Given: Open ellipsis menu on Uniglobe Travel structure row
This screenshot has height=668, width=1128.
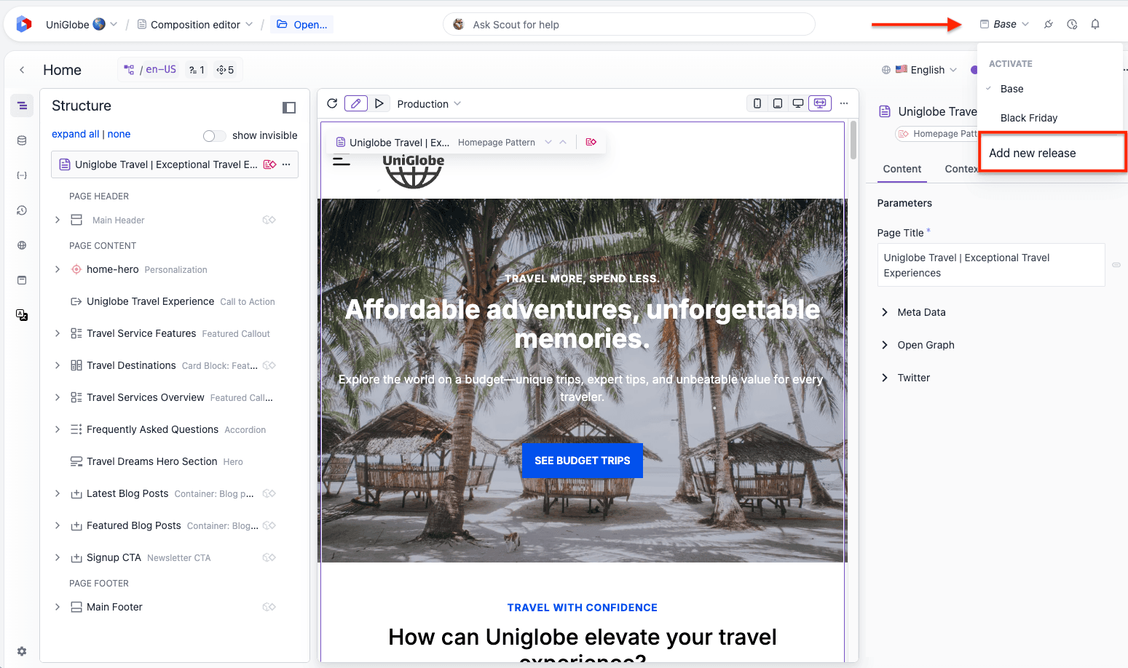Looking at the screenshot, I should tap(286, 164).
